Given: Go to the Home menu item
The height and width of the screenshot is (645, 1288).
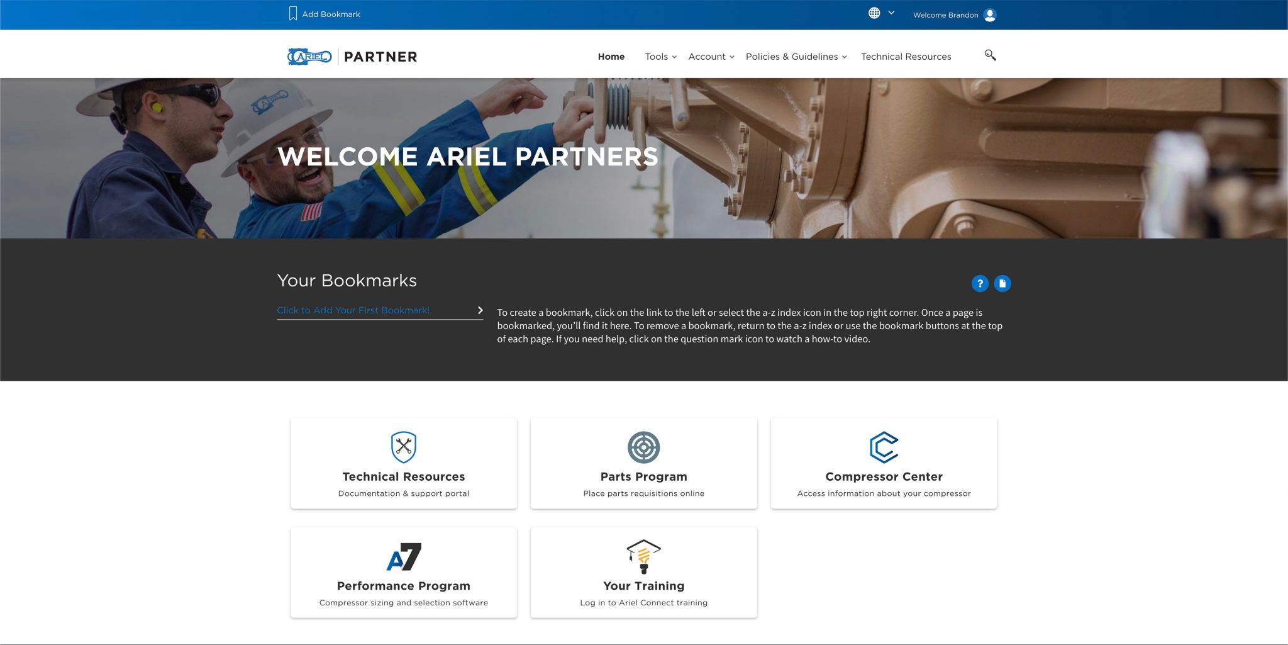Looking at the screenshot, I should tap(611, 57).
